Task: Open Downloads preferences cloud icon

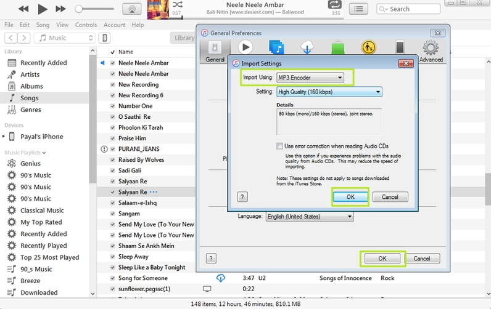Action: click(x=307, y=47)
